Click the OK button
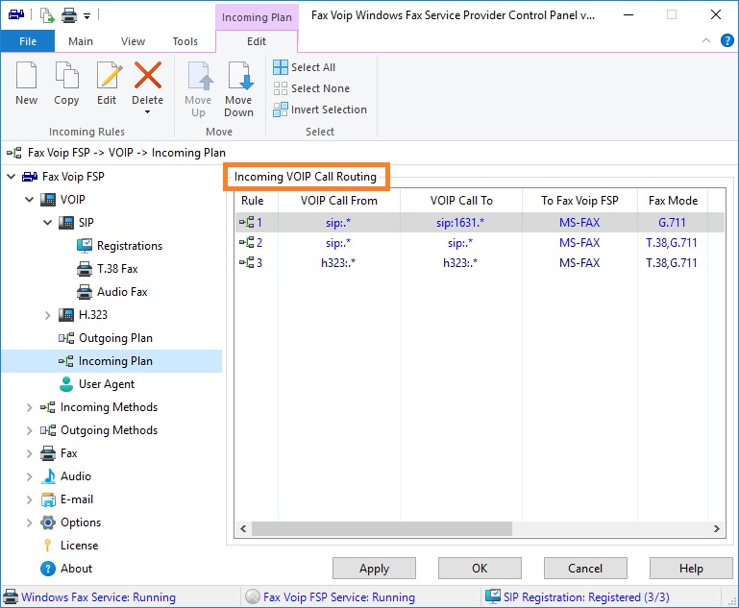The height and width of the screenshot is (608, 739). point(480,569)
